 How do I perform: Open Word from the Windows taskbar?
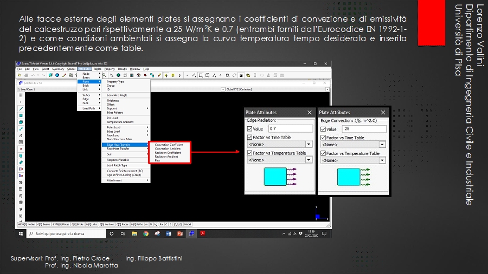point(168,233)
